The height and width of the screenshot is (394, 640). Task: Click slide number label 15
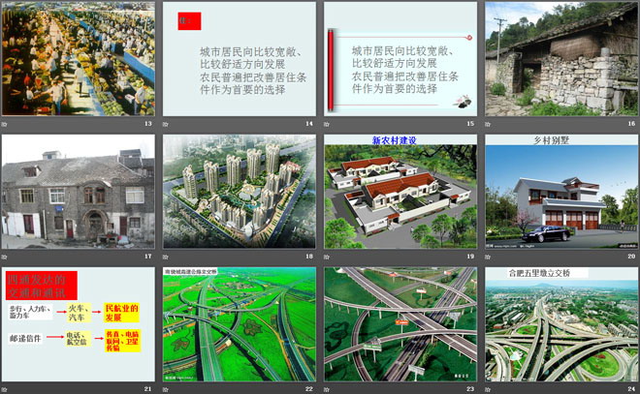click(x=470, y=124)
